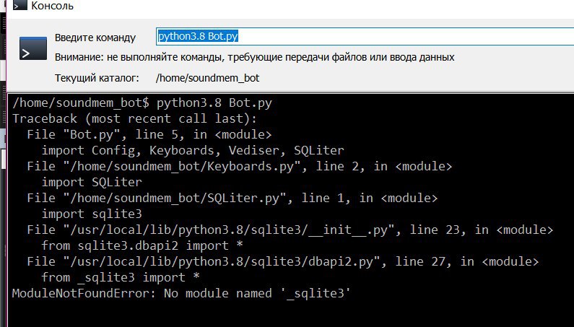Click the 'from sqlite3.dbapi2 import *' line
Screen dimensions: 574x327
click(x=142, y=245)
